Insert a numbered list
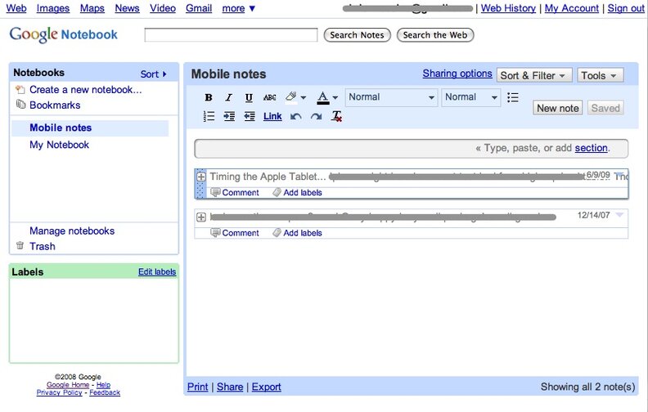Screen dimensions: 648x412 click(x=209, y=117)
